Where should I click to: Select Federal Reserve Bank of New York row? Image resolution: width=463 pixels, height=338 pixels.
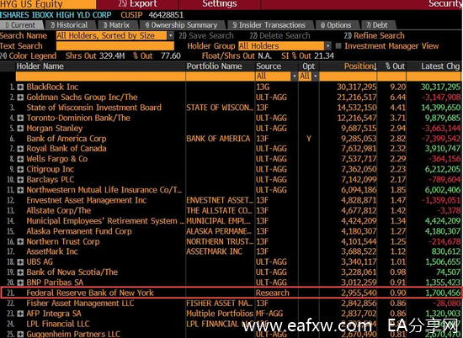click(x=231, y=293)
